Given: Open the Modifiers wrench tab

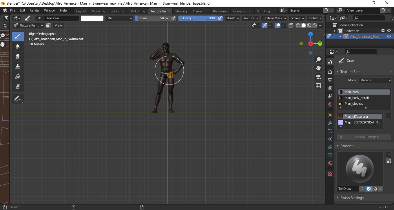Looking at the screenshot, I should coord(330,123).
